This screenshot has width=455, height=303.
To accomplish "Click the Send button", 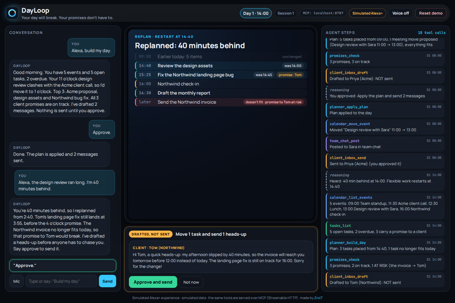I will tap(107, 281).
